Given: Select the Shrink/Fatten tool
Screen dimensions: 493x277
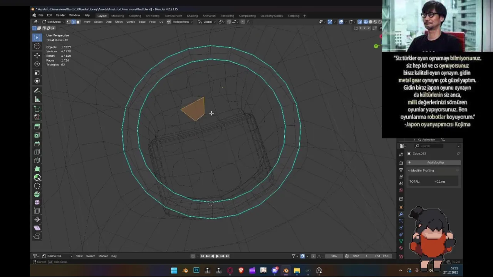Looking at the screenshot, I should coord(37,220).
